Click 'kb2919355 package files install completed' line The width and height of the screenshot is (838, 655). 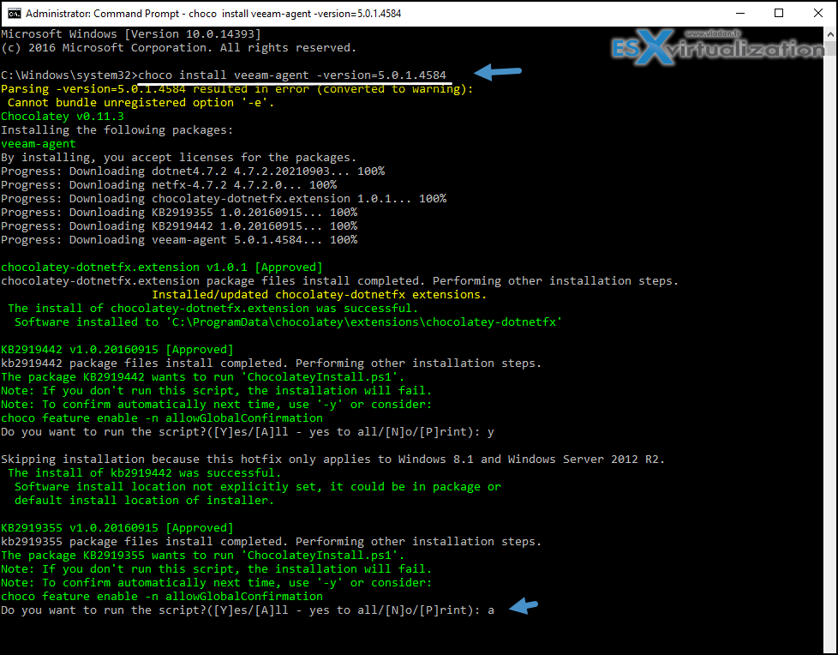click(271, 542)
